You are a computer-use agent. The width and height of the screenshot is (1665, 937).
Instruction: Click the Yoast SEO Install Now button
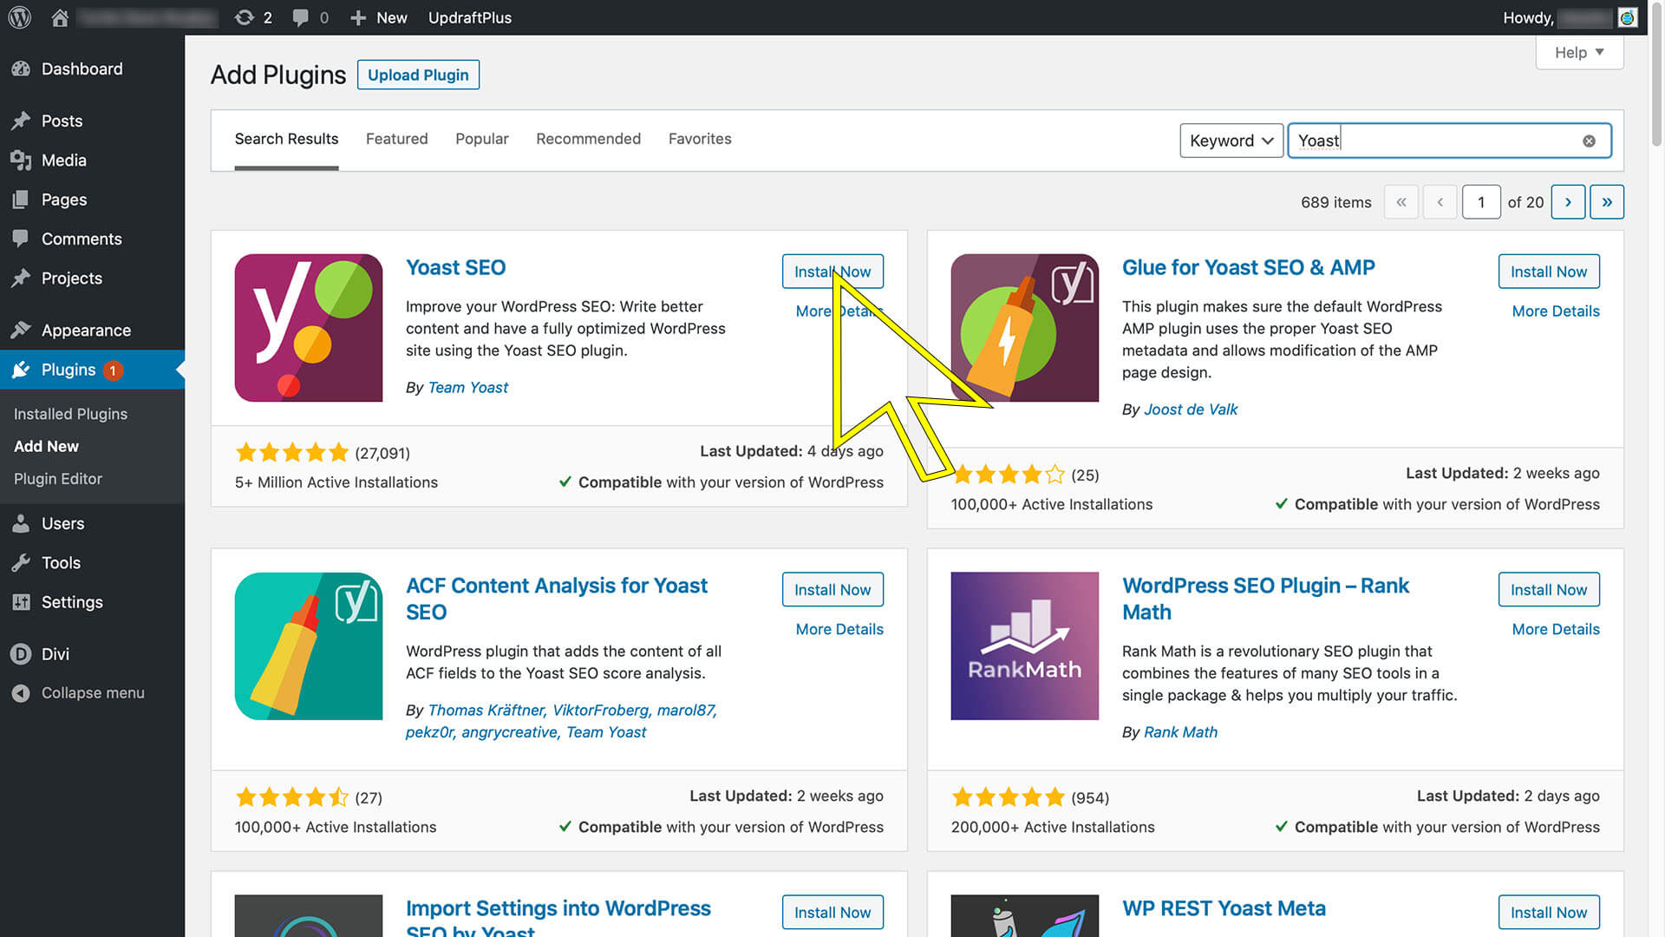(832, 272)
